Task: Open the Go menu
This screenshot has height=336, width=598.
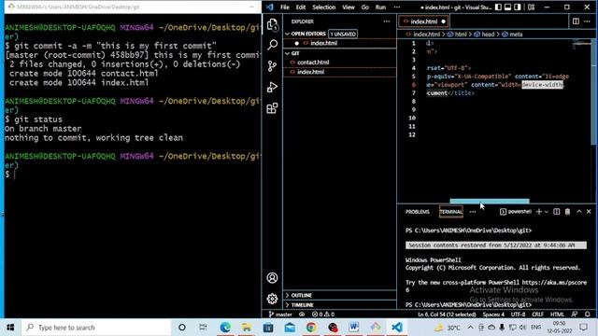Action: pyautogui.click(x=365, y=7)
